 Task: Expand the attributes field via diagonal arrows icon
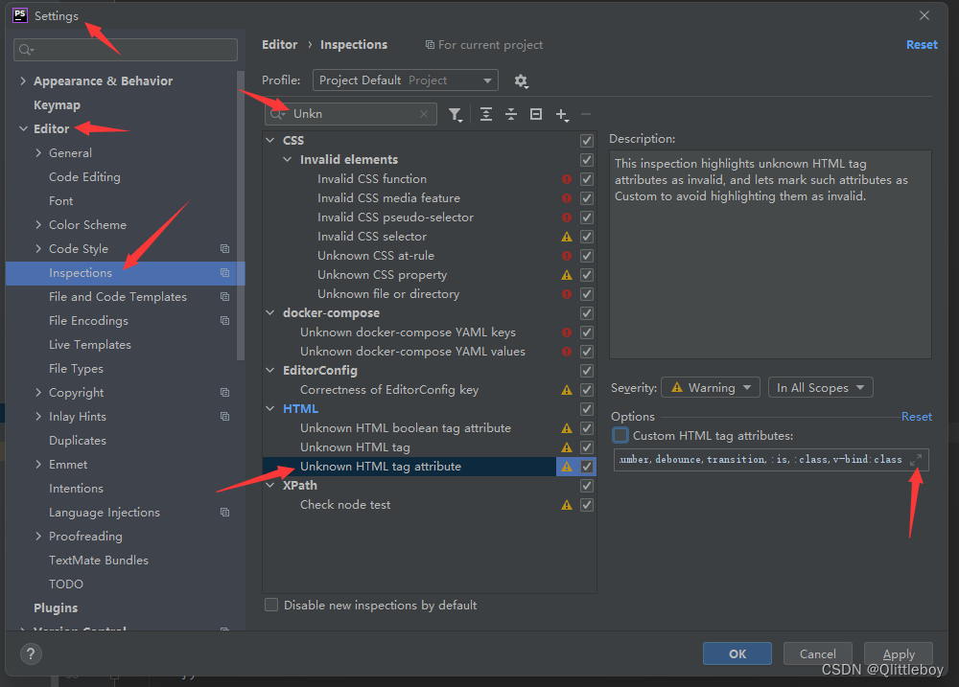pos(918,459)
